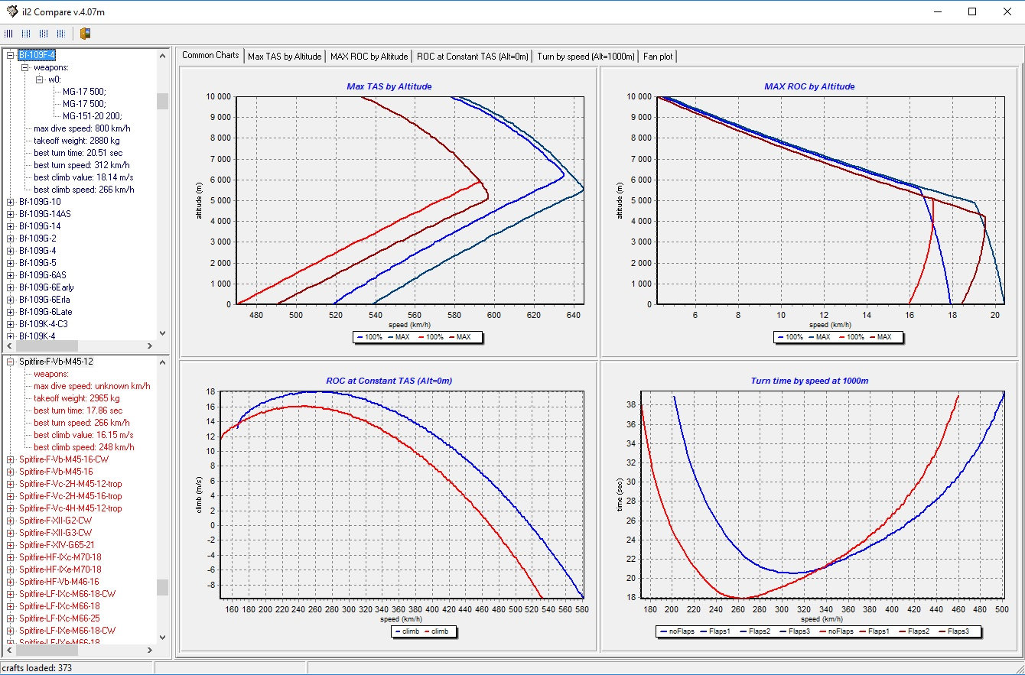Select Spitfire-LF-IXc-M66-18-CW in the lower list
The width and height of the screenshot is (1025, 675).
point(67,594)
